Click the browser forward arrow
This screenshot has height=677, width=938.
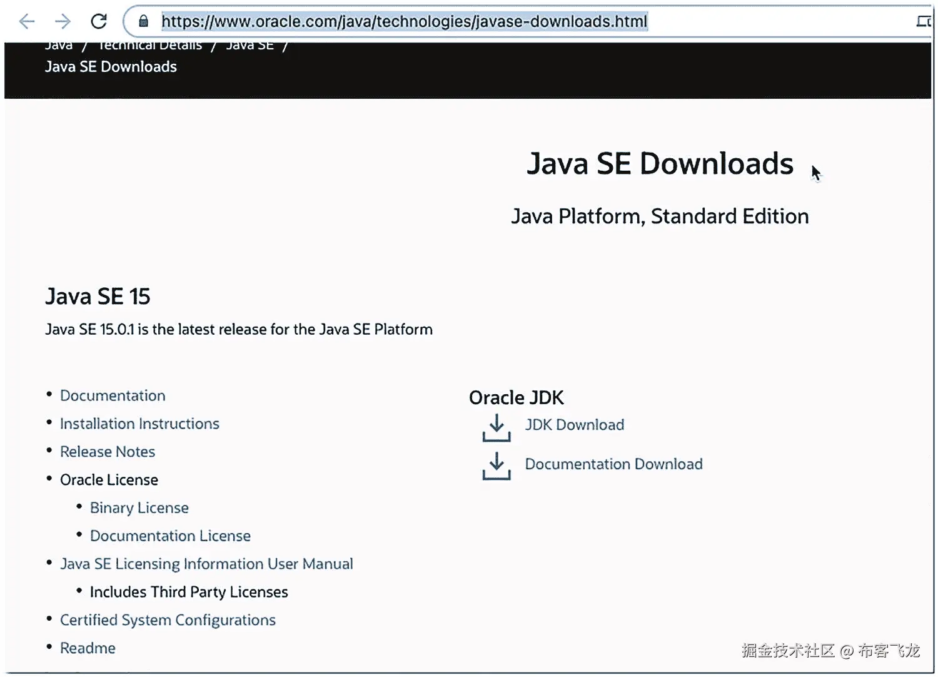tap(63, 22)
